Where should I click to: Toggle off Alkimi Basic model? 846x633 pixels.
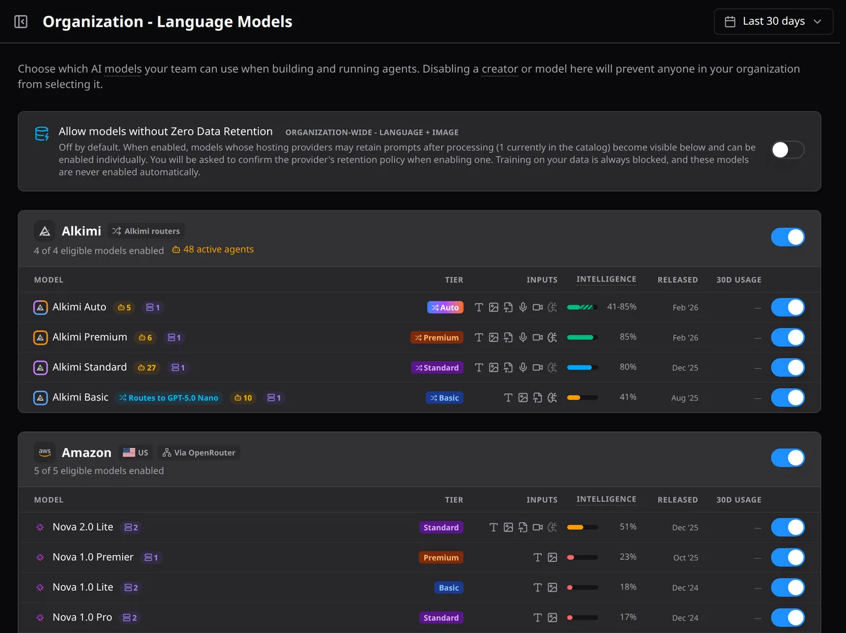[x=788, y=398]
